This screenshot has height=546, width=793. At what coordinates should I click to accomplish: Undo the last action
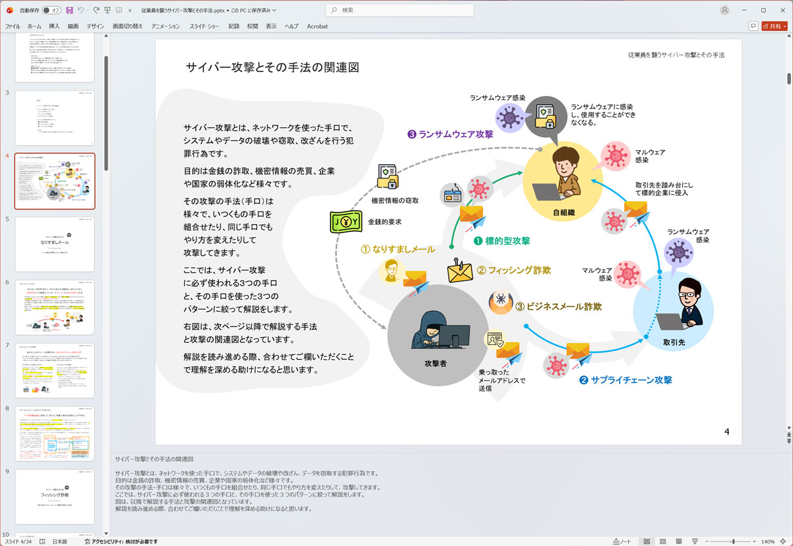(x=80, y=10)
